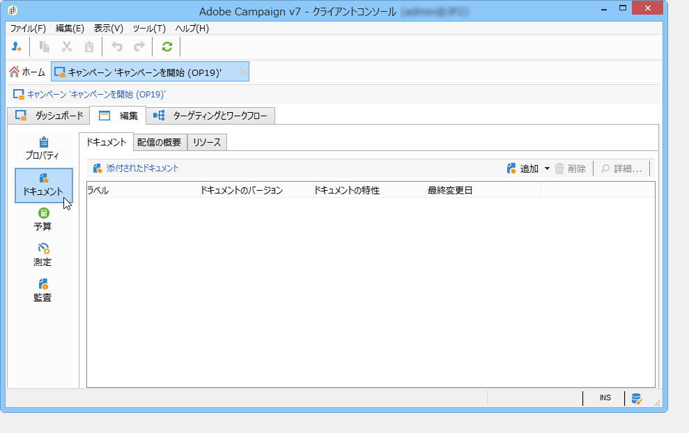The height and width of the screenshot is (433, 689).
Task: Maximize the Adobe Campaign window
Action: pyautogui.click(x=622, y=8)
